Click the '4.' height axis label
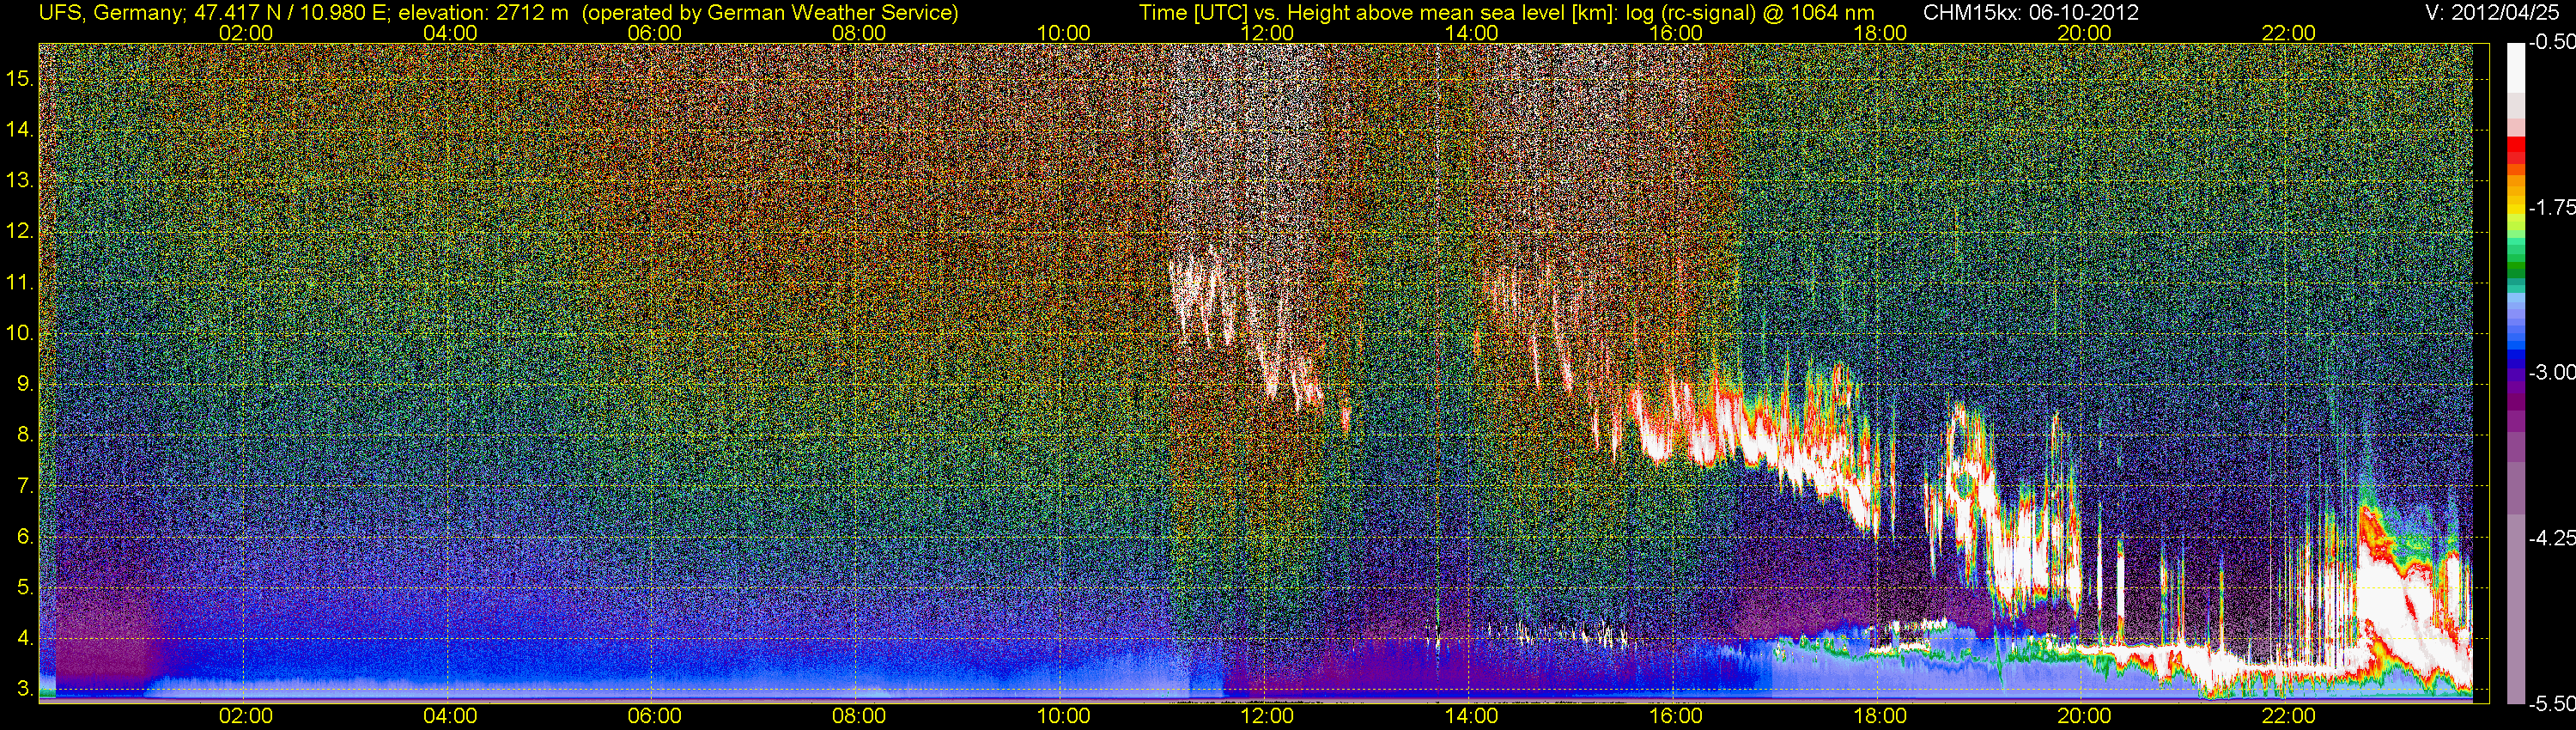 tap(26, 638)
